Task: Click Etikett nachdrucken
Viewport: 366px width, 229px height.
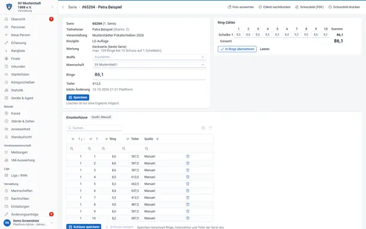Action: (274, 7)
